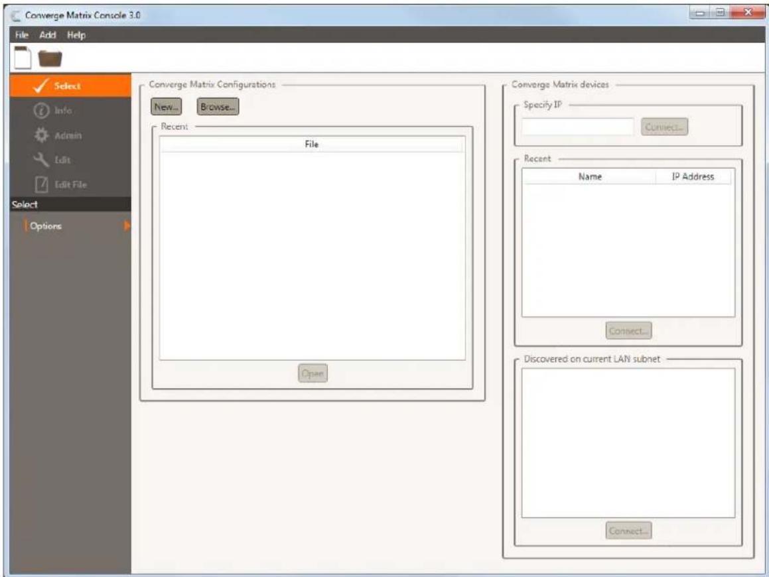Click the Converge app icon in title bar
Screen dimensions: 769x577
click(16, 16)
